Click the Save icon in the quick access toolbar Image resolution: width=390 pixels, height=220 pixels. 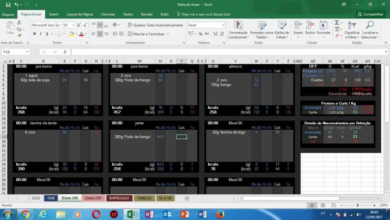pyautogui.click(x=7, y=5)
